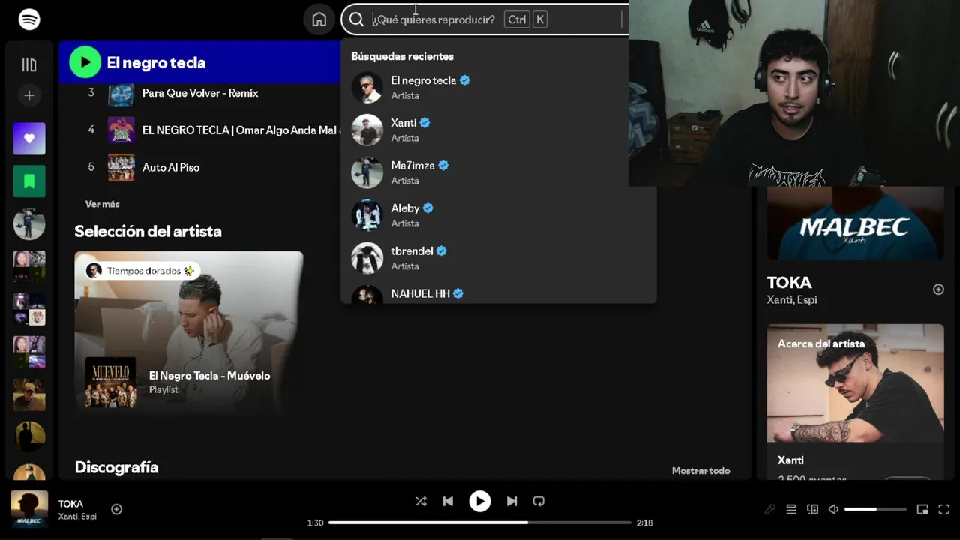Open Liked Songs purple heart playlist

(29, 139)
